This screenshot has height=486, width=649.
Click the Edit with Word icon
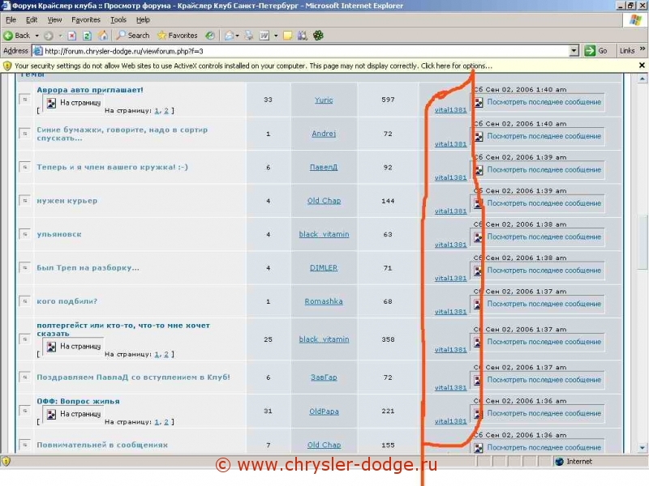pos(264,36)
